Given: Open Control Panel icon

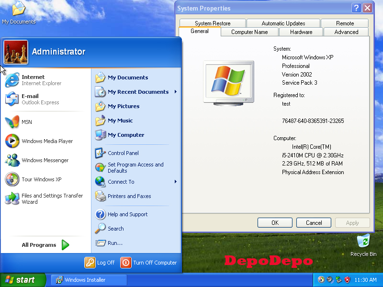Looking at the screenshot, I should coord(100,153).
